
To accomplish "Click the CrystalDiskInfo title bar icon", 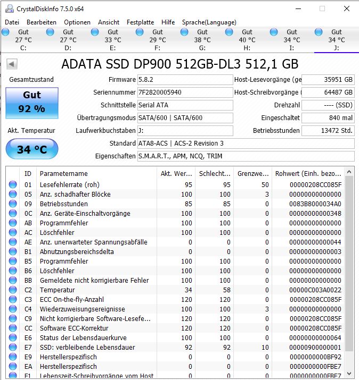I will click(9, 9).
